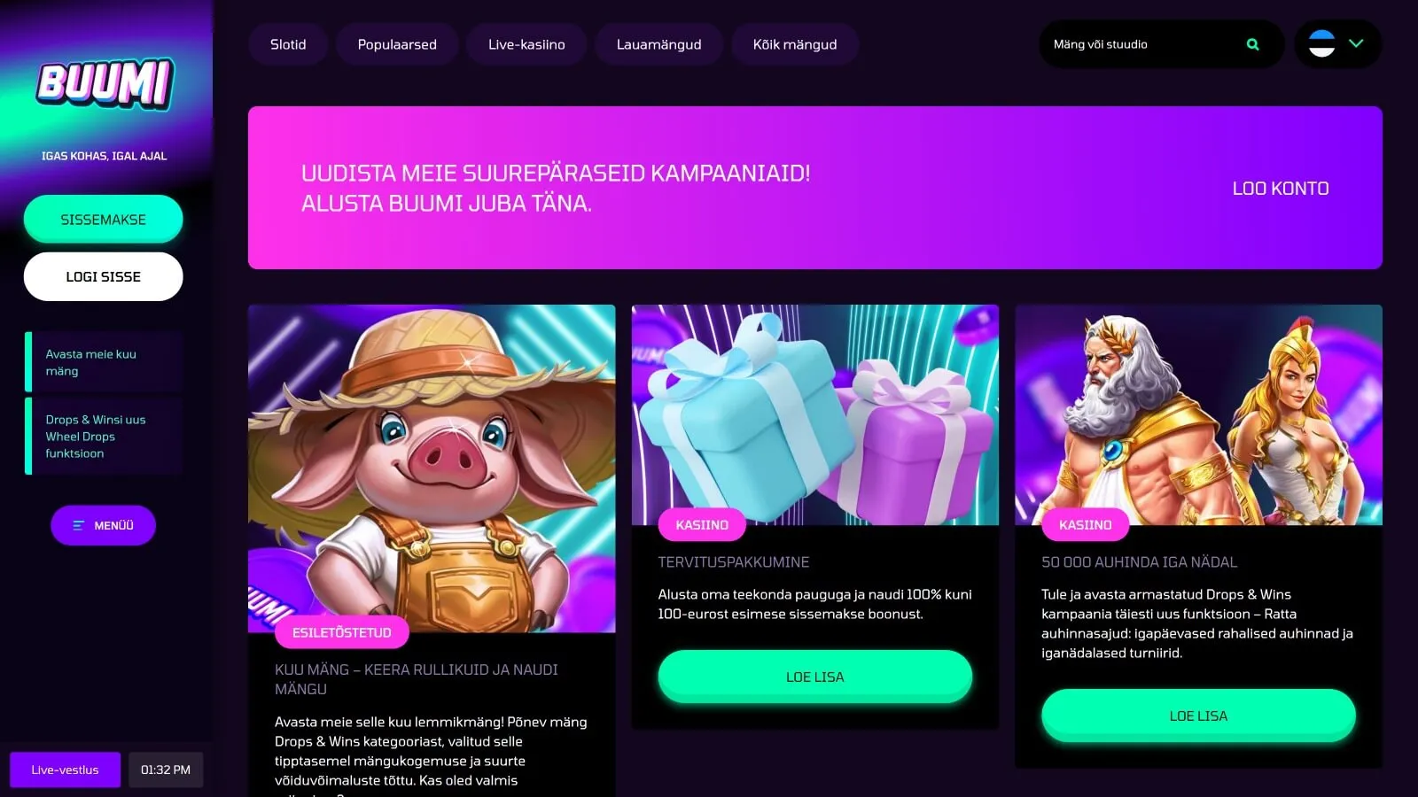Click into the Mäng või stuudio search field

(1143, 44)
